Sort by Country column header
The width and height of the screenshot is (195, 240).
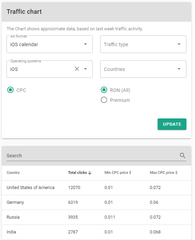[x=13, y=173]
